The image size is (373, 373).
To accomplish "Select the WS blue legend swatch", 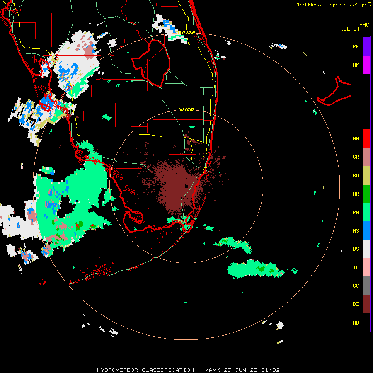I will pyautogui.click(x=366, y=230).
